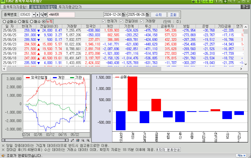Viewport: 251px width, 158px height.
Task: Open the title bar list menu icon
Action: (229, 1)
